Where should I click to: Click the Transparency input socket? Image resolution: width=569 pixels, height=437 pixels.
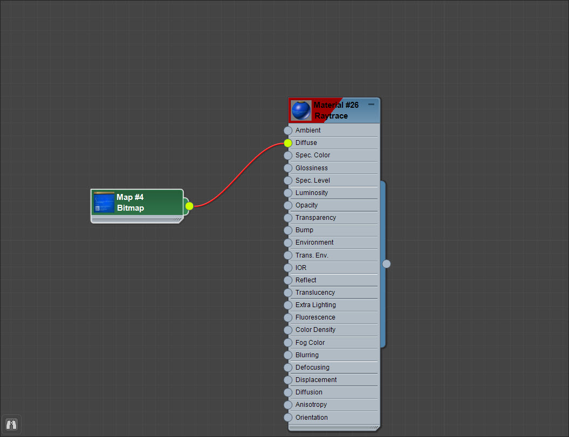pos(287,217)
